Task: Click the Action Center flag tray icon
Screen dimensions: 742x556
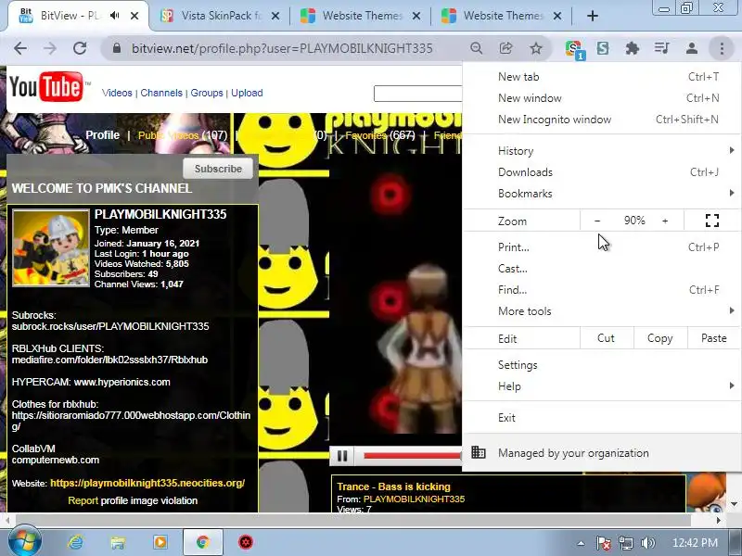Action: click(x=603, y=543)
